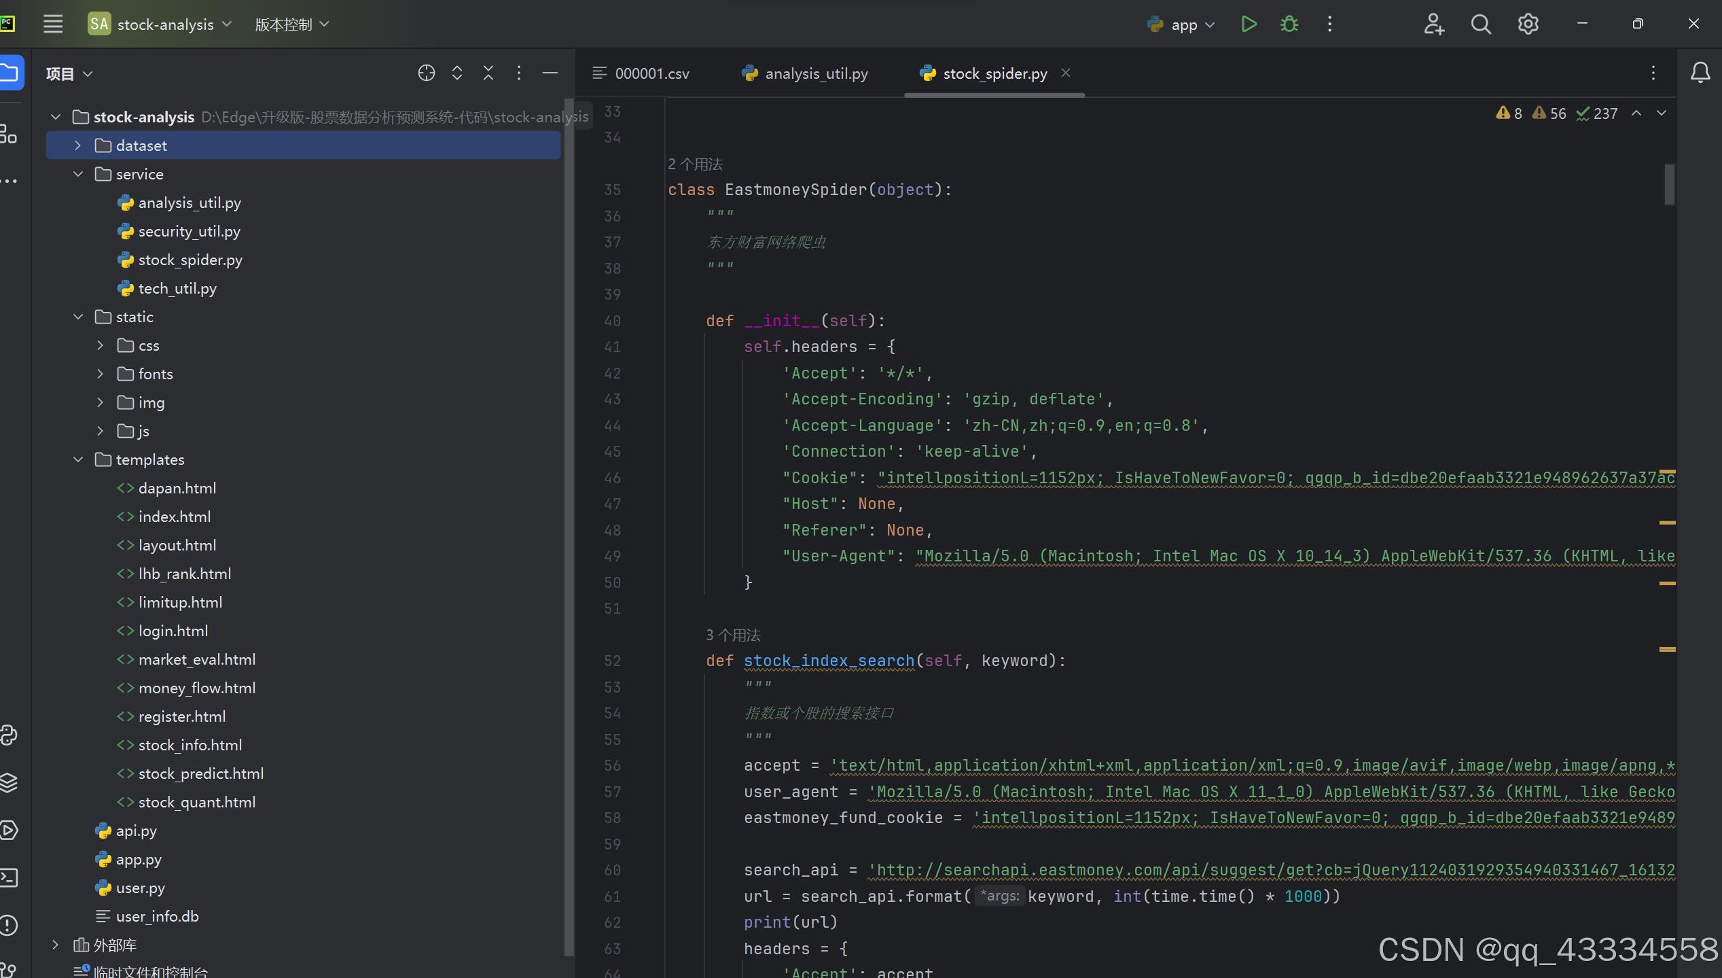Screen dimensions: 1722x978
Task: Collapse all project tree nodes
Action: [x=488, y=73]
